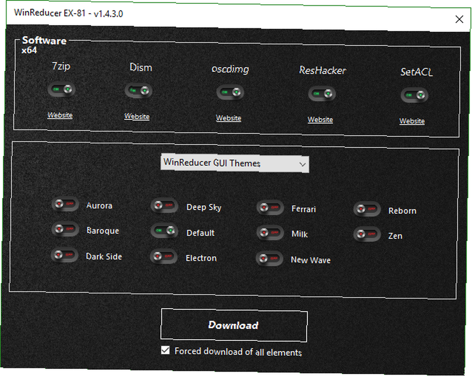Switch off the oscdimg toggle
This screenshot has height=377, width=472.
pos(230,92)
